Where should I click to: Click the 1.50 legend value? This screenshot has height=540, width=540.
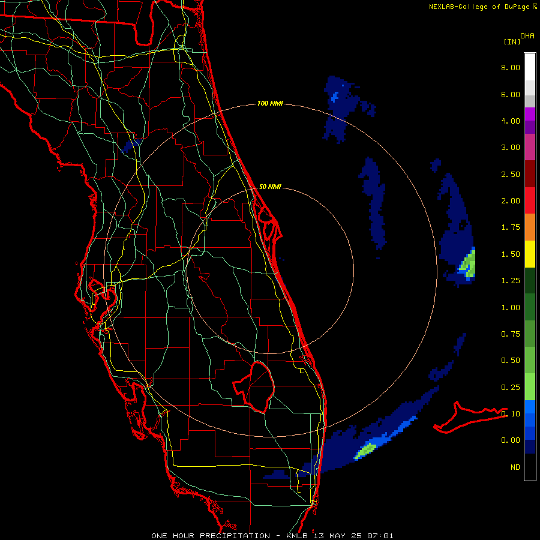pos(510,254)
